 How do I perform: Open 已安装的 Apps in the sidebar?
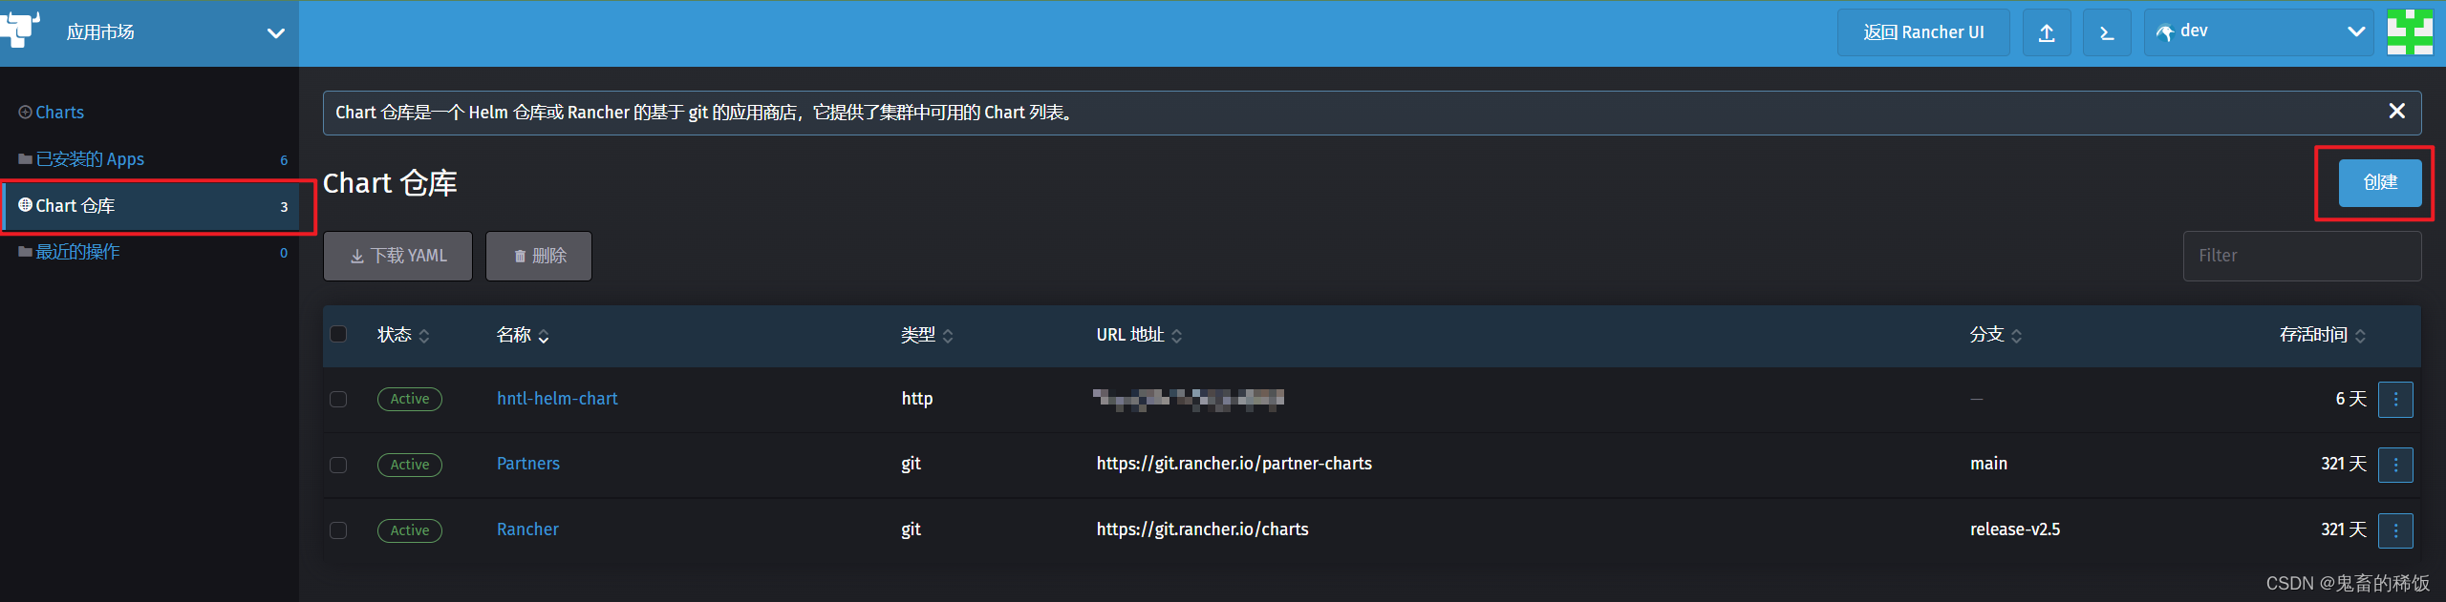[x=90, y=159]
